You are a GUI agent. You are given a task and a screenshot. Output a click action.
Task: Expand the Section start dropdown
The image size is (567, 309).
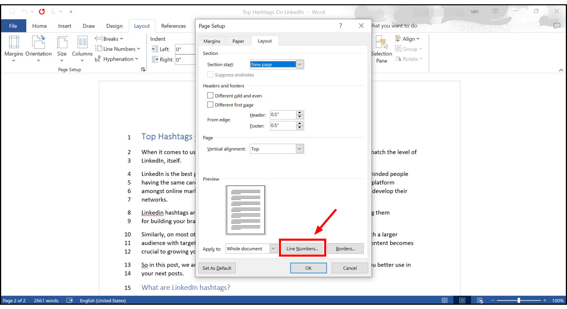[300, 64]
